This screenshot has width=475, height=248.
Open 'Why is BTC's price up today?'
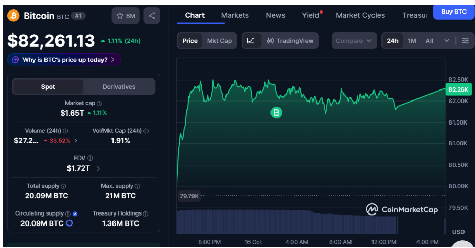pyautogui.click(x=64, y=60)
